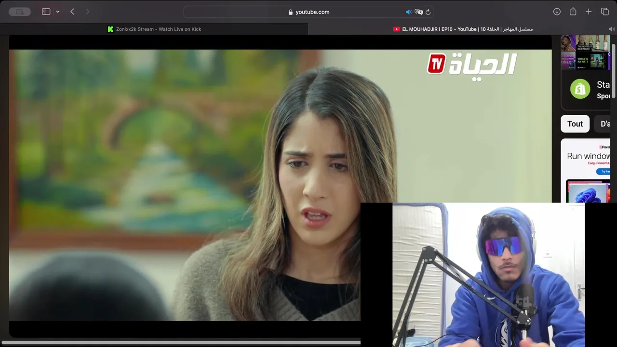The width and height of the screenshot is (617, 347).
Task: Go forward with the Safari forward arrow
Action: [x=87, y=12]
